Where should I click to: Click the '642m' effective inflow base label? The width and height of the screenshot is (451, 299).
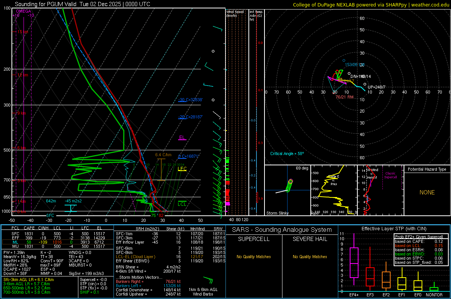(51, 201)
